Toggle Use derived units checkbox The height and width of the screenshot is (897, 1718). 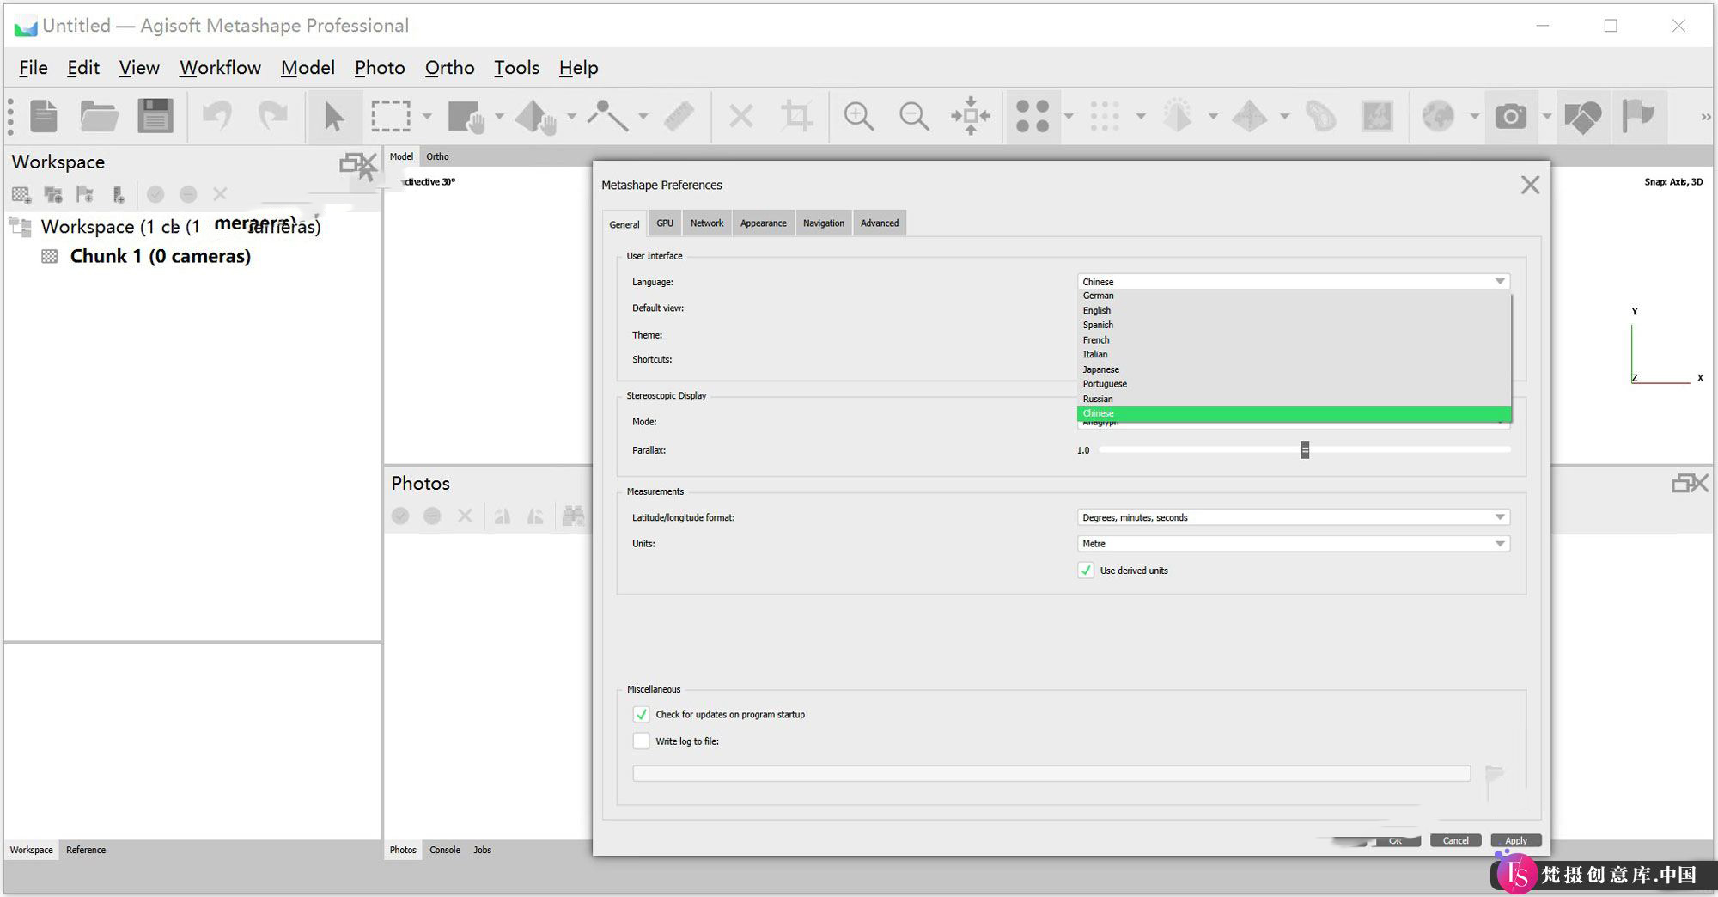pos(1086,571)
